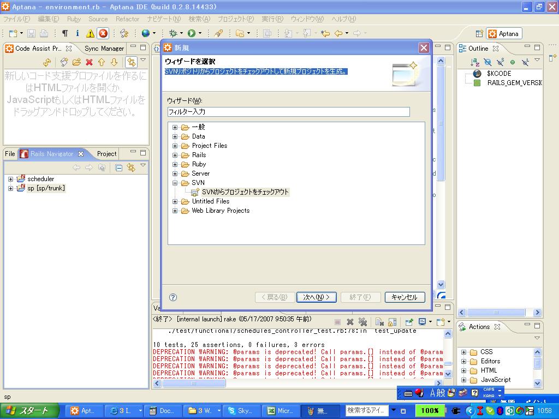Click Outline panel horizontal scrollbar
The width and height of the screenshot is (559, 419).
point(496,313)
